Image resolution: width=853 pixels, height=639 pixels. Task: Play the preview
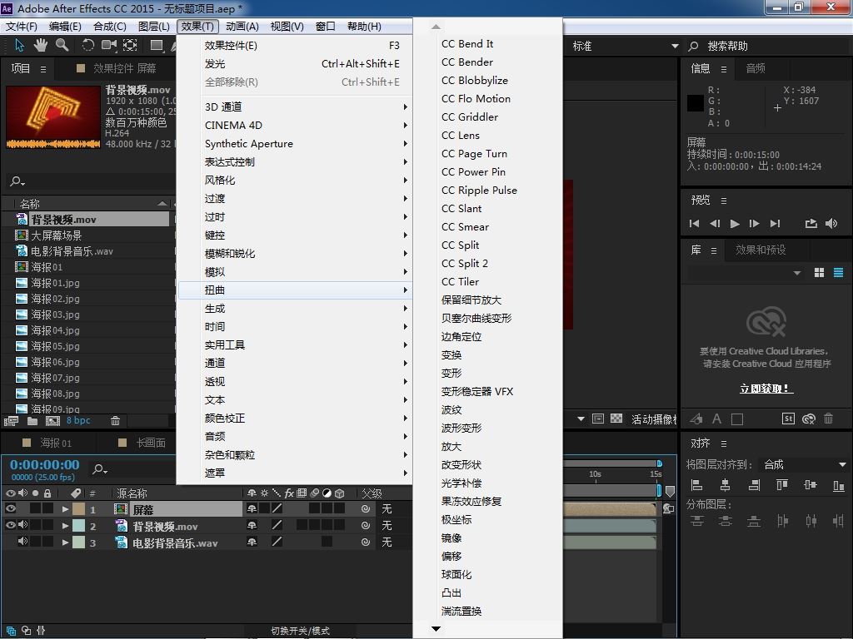[735, 223]
